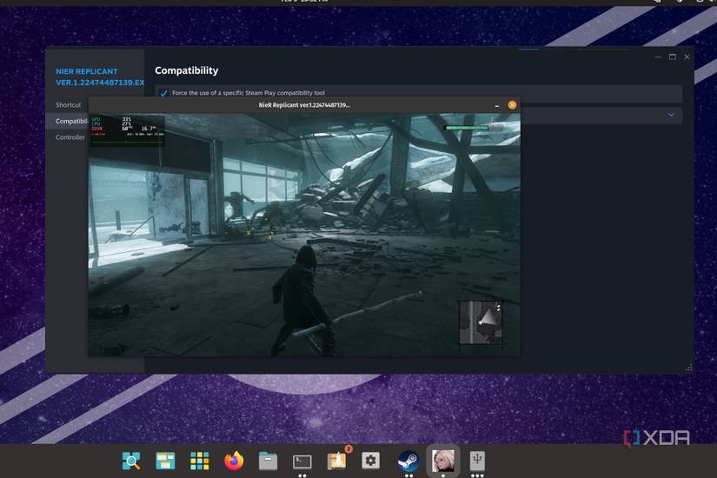
Task: Toggle 'Force the use of a specific Steam Play compatibility tool'
Action: coord(163,93)
